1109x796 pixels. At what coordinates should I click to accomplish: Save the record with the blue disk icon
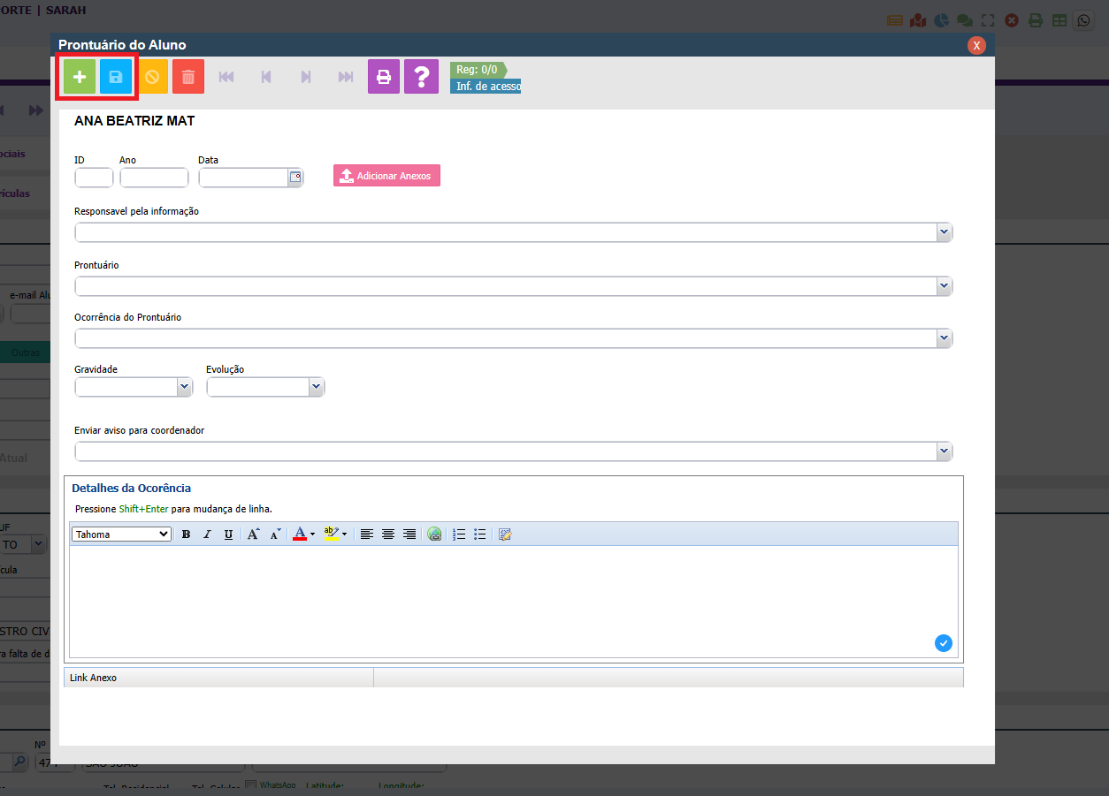click(116, 77)
